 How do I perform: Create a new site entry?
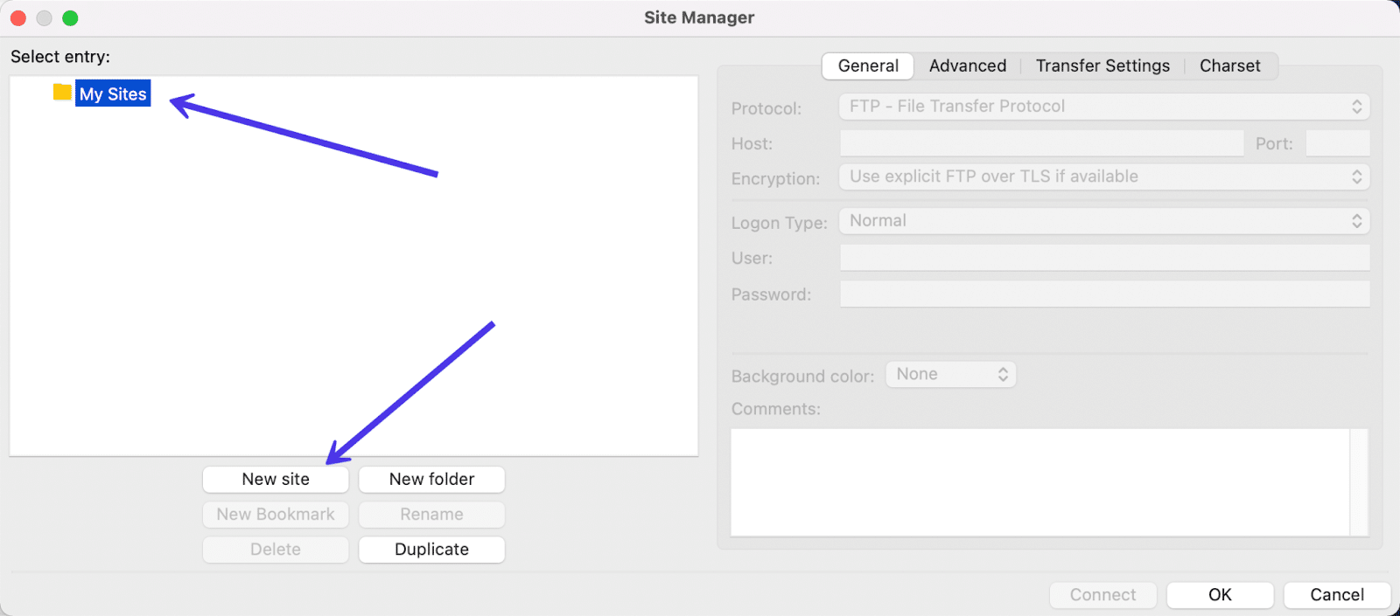[276, 479]
